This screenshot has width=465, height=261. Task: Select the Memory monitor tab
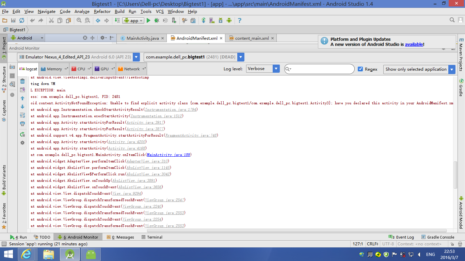(x=54, y=69)
